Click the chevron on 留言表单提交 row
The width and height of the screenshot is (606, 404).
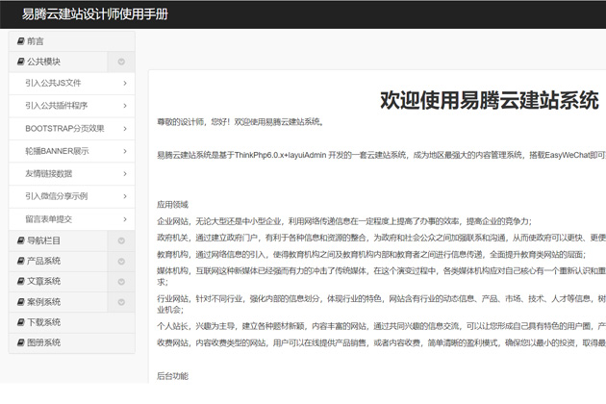(125, 219)
